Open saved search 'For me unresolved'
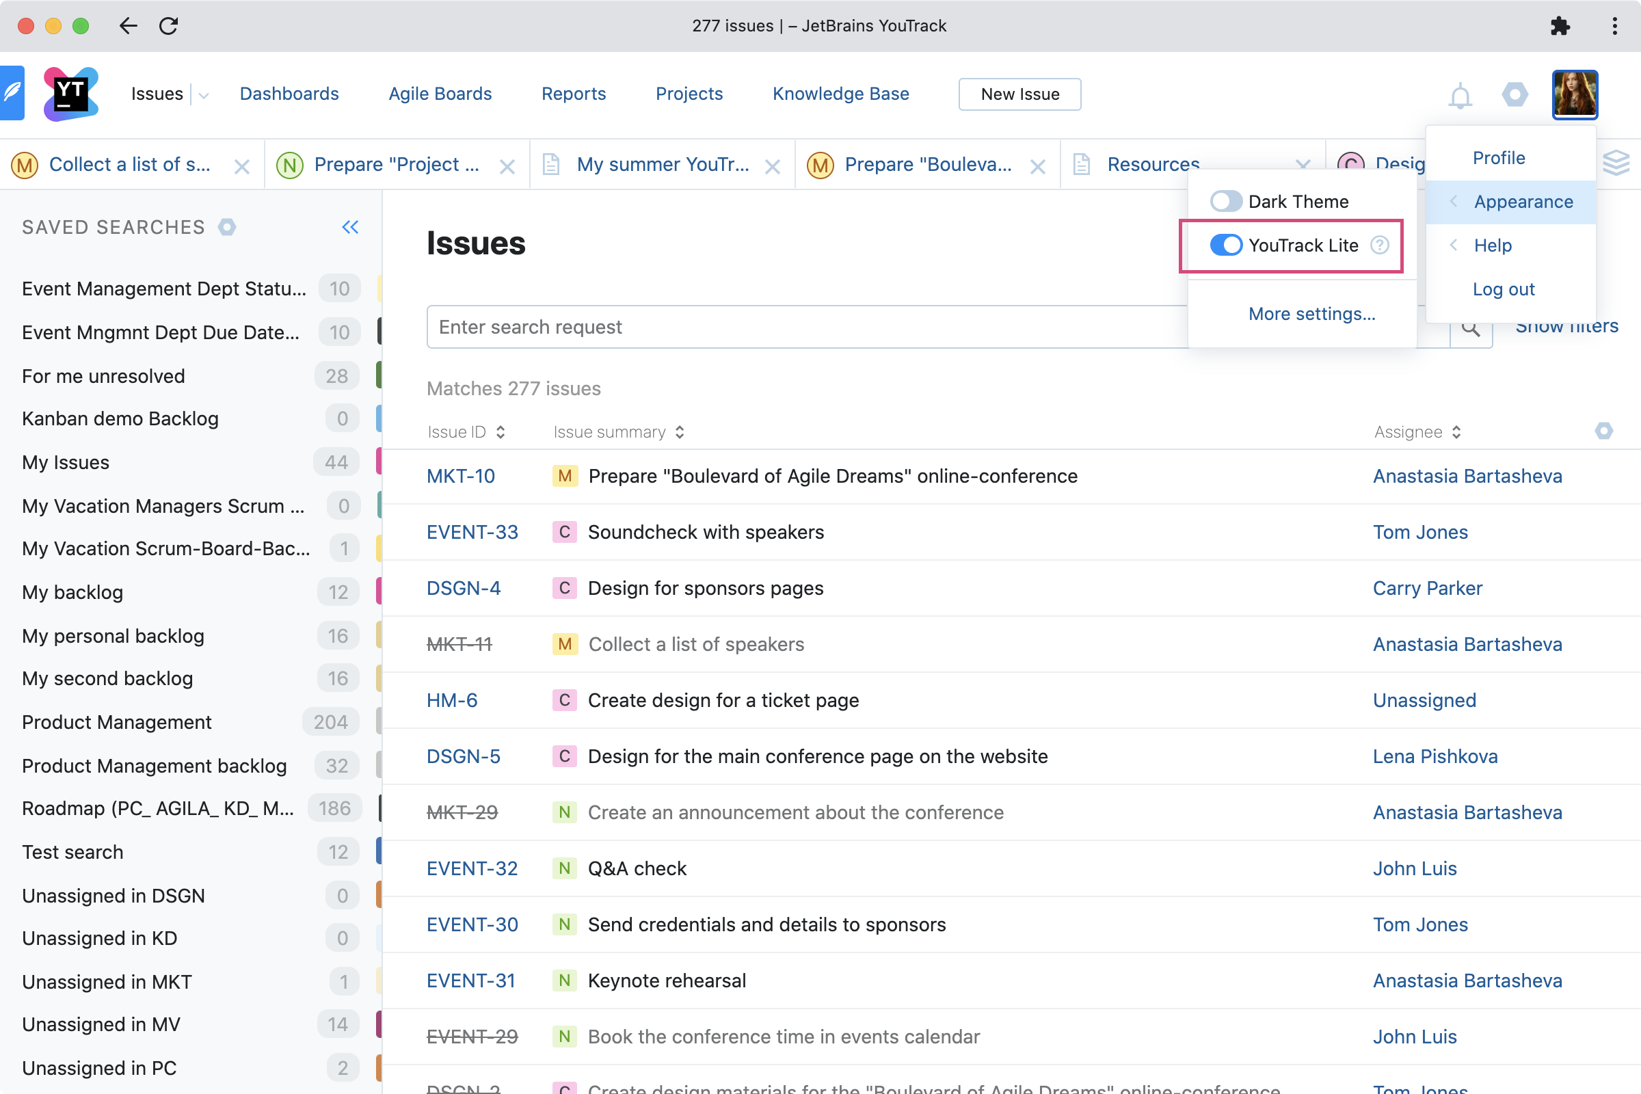 pyautogui.click(x=103, y=376)
